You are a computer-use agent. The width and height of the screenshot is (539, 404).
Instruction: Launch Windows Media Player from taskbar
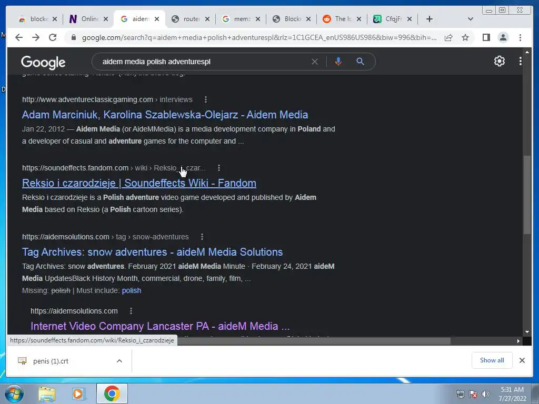[x=78, y=394]
